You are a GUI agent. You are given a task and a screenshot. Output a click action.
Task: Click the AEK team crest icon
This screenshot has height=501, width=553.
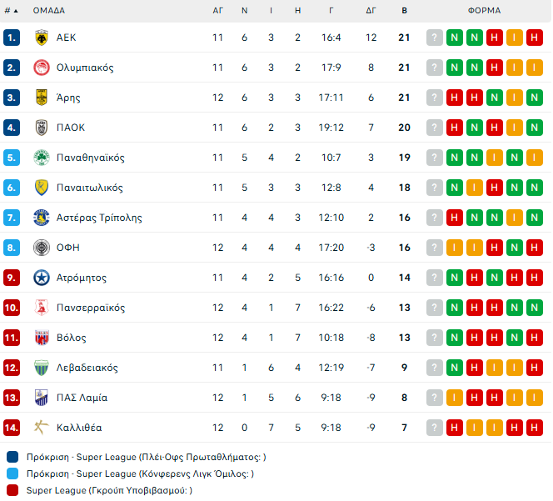point(41,38)
